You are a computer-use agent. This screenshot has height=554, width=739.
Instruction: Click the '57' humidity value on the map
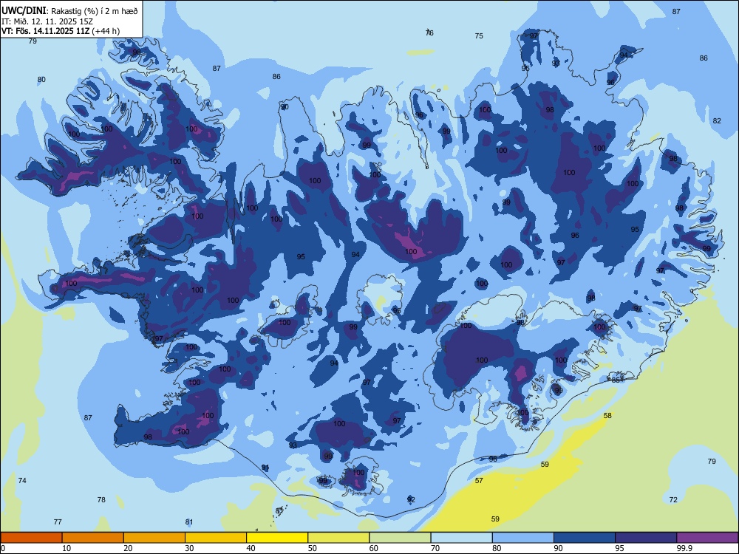tap(479, 481)
